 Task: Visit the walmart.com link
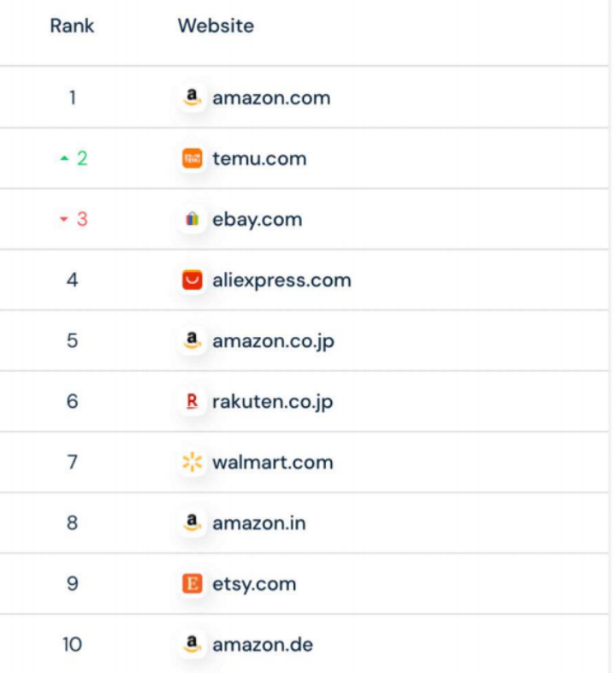click(273, 463)
